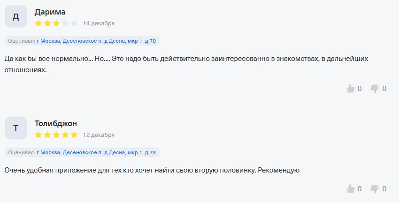
Task: Click like count on Дарима's review
Action: click(360, 88)
